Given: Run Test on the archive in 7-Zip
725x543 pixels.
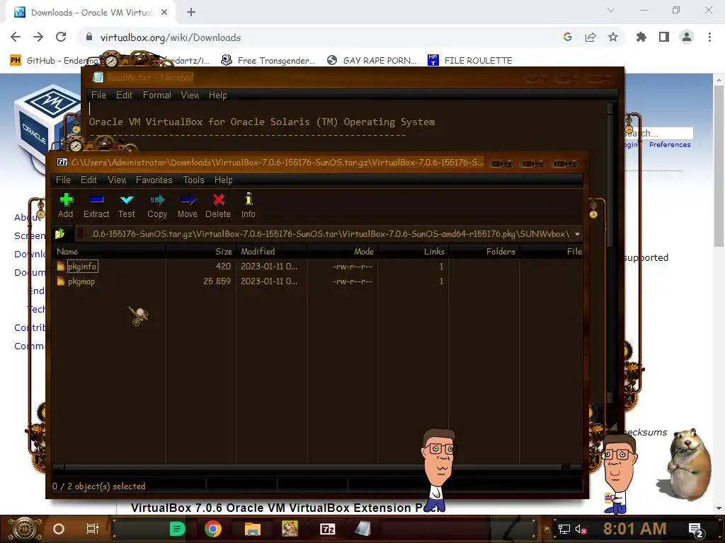Looking at the screenshot, I should (x=126, y=206).
